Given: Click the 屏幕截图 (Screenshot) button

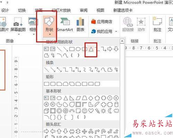Looking at the screenshot, I should coord(18,25).
